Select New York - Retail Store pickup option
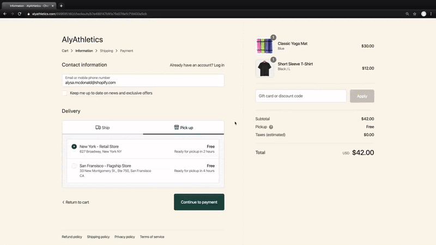 tap(74, 146)
